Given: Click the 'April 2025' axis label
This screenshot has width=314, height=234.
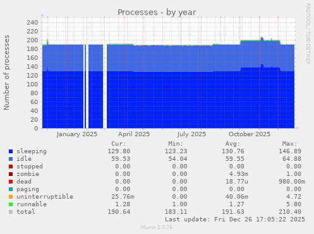Looking at the screenshot, I should point(134,134).
